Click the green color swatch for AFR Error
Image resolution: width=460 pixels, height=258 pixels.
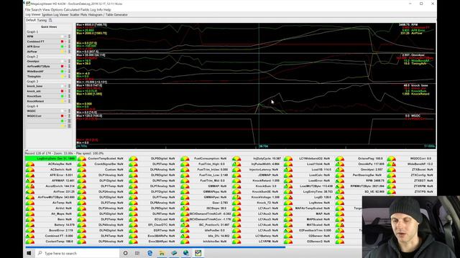pos(62,47)
